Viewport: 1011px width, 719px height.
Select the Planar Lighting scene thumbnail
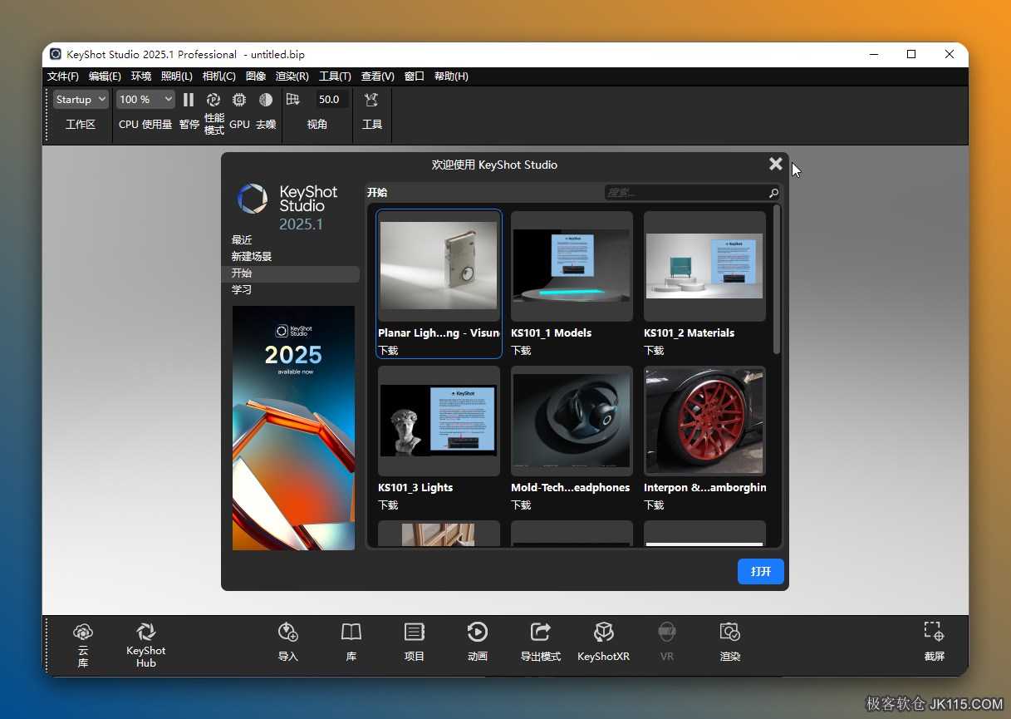(439, 266)
